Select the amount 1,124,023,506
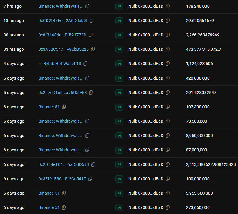 pos(199,64)
